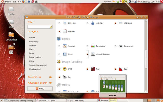The image size is (163, 102).
Task: Select the Extras category
Action: click(x=32, y=53)
